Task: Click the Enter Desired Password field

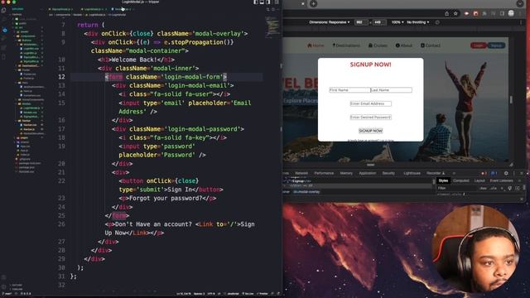Action: coord(370,117)
